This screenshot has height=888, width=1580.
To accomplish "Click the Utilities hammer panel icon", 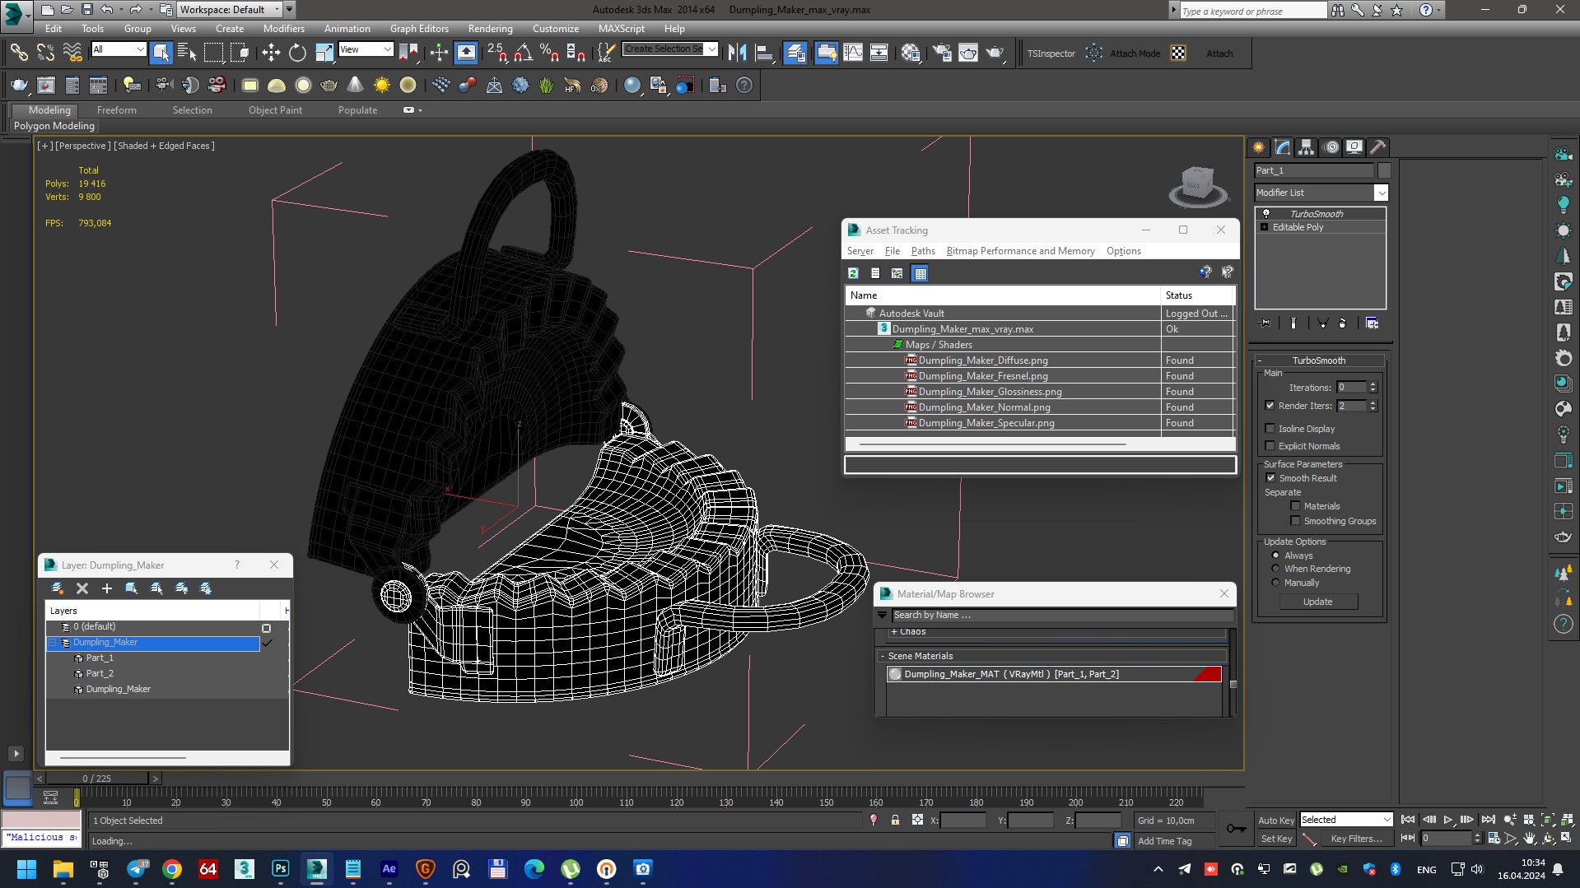I will pos(1377,147).
